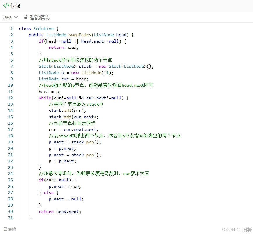The width and height of the screenshot is (253, 234).
Task: Click 'if(cur!=null) {' on line 25
Action: [x=57, y=180]
